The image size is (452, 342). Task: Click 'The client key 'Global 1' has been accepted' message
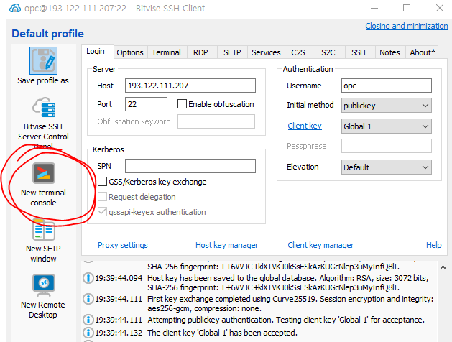(222, 333)
